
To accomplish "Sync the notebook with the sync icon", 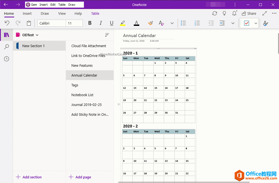I will pyautogui.click(x=214, y=13).
